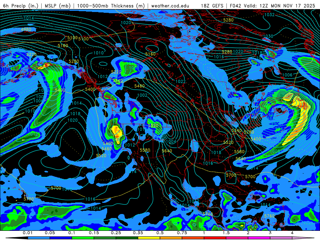Pick the orange 0.5 legend swatch
The height and width of the screenshot is (240, 320).
(171, 238)
